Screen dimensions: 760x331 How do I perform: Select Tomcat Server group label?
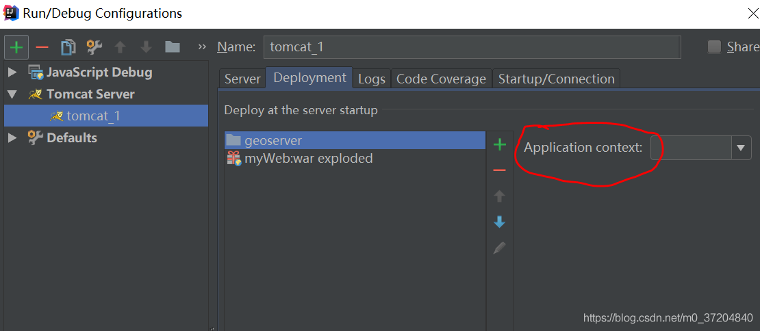[90, 94]
